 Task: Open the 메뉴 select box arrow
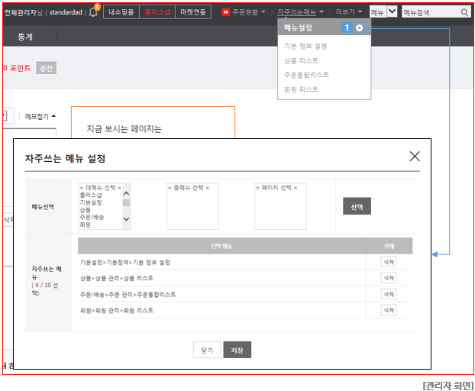click(x=392, y=11)
